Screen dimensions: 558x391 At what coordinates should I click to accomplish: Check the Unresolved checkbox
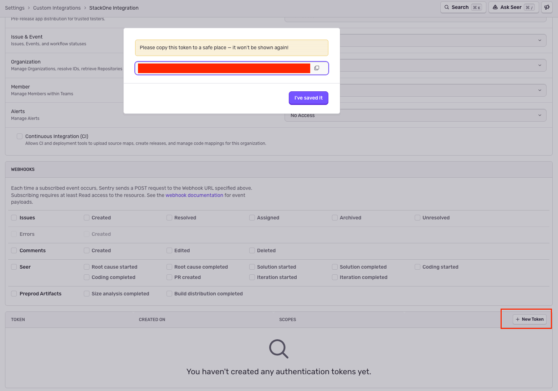[x=418, y=218]
